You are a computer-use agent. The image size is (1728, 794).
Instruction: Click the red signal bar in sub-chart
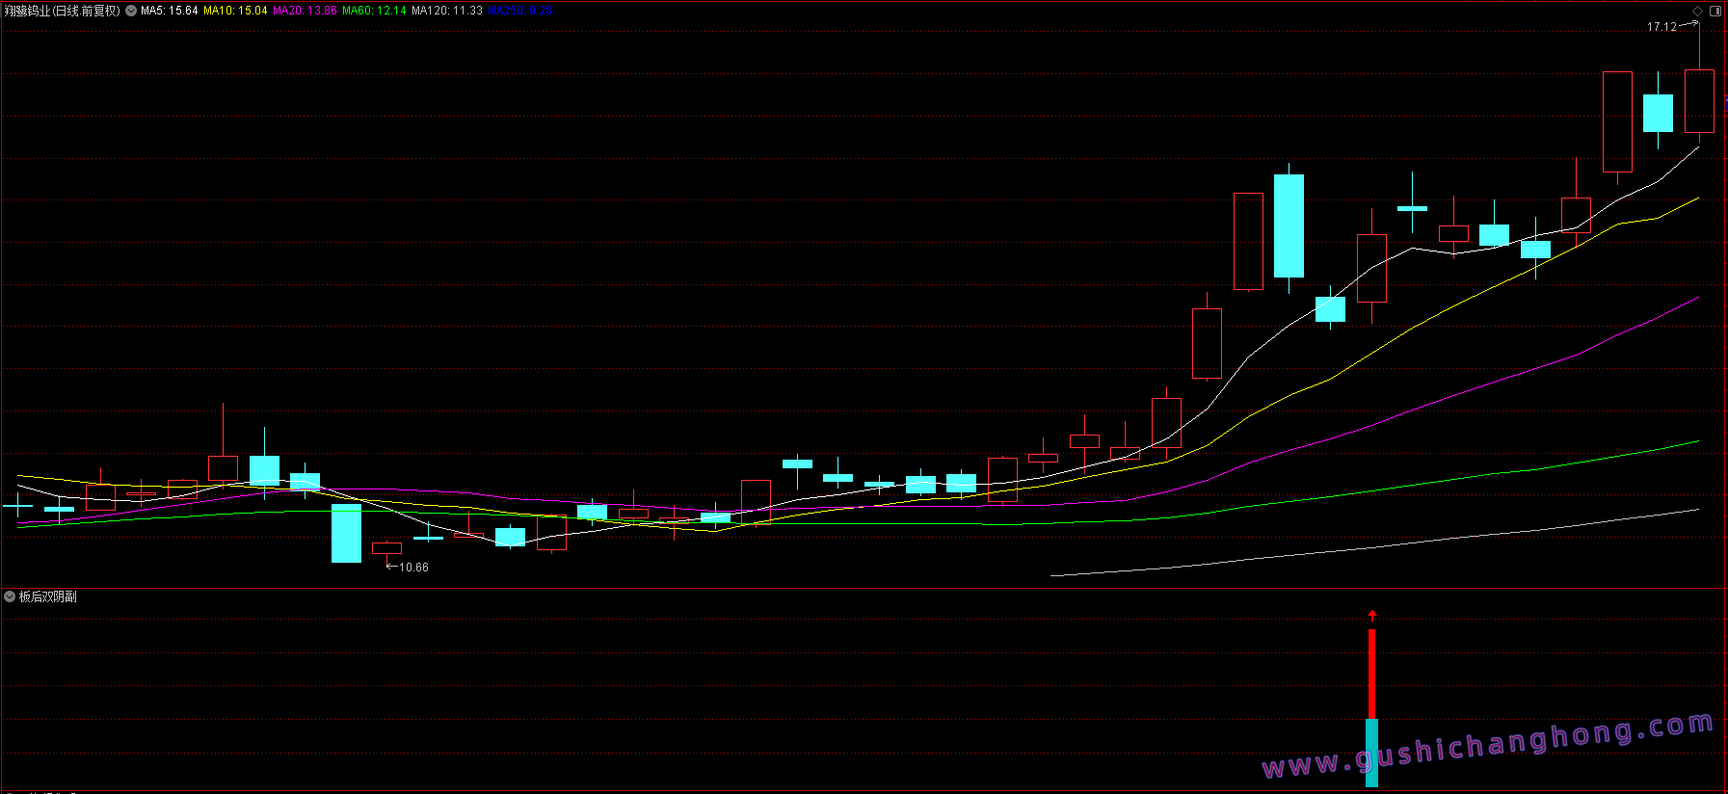click(x=1371, y=673)
